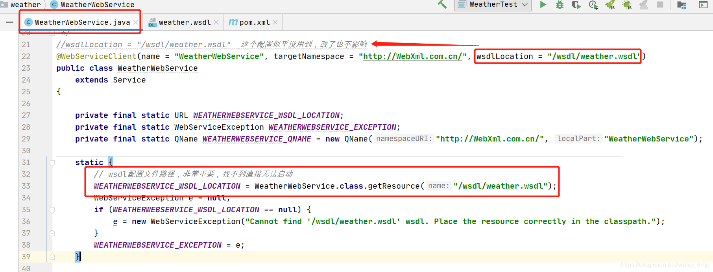Click the fold end marker at line 37
Image resolution: width=713 pixels, height=272 pixels.
tap(52, 233)
